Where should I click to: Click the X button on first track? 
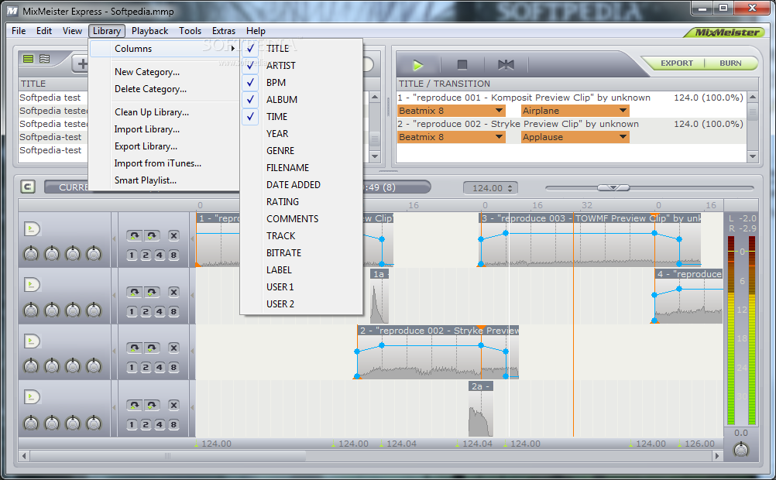click(x=173, y=236)
